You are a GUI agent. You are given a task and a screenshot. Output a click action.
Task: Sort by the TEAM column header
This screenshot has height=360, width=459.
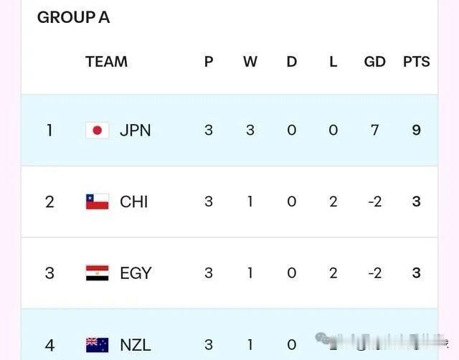tap(106, 62)
